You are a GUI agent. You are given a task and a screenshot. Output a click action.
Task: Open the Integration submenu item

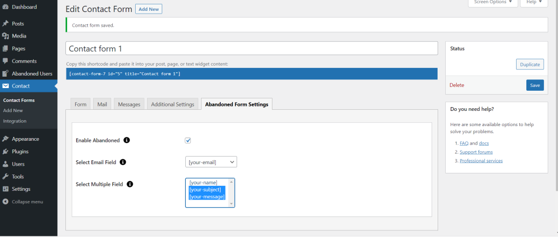coord(15,121)
